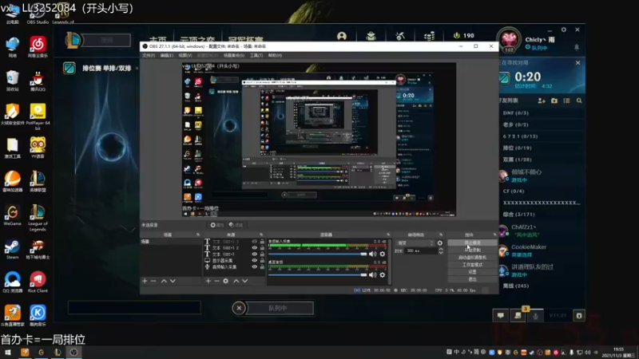Open the second menu in OBS menu bar
Screen dimensions: 639x359
(x=166, y=55)
